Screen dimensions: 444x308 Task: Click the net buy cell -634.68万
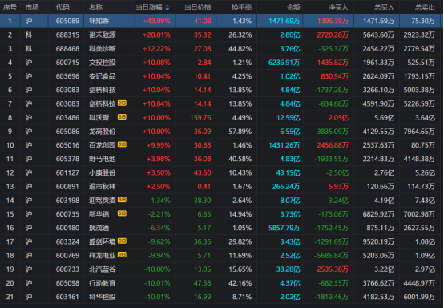coord(333,103)
